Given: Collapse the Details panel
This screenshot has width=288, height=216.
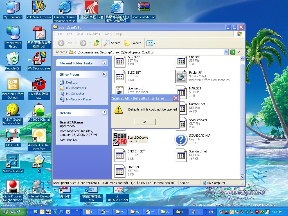Looking at the screenshot, I should 104,112.
